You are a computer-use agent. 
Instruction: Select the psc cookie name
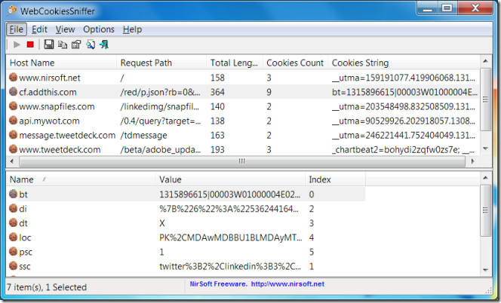coord(26,252)
